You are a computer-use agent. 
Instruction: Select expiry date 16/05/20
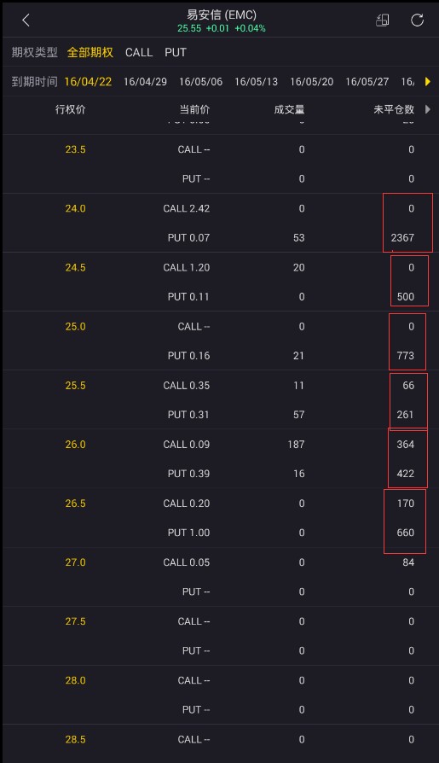coord(312,82)
